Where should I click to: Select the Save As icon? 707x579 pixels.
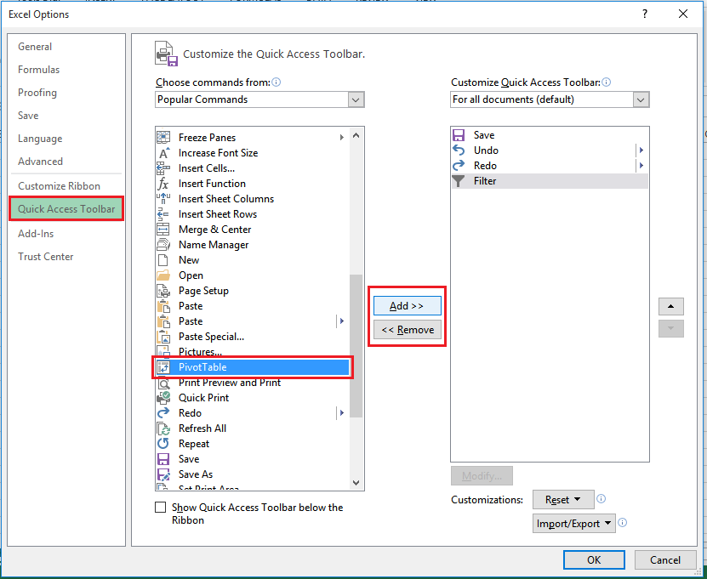coord(163,474)
